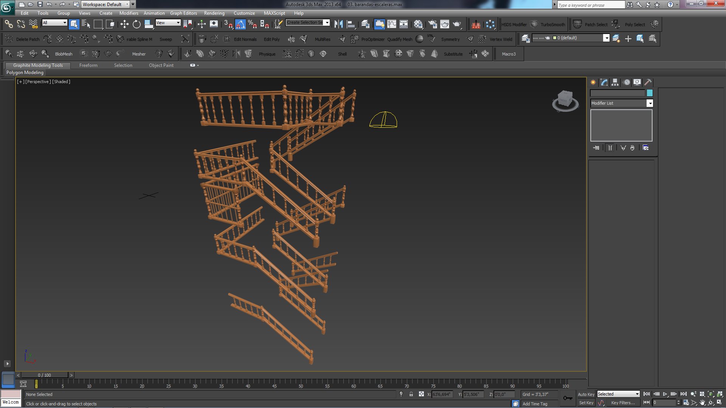Select the Select and Rotate tool
The image size is (726, 408).
click(x=137, y=24)
